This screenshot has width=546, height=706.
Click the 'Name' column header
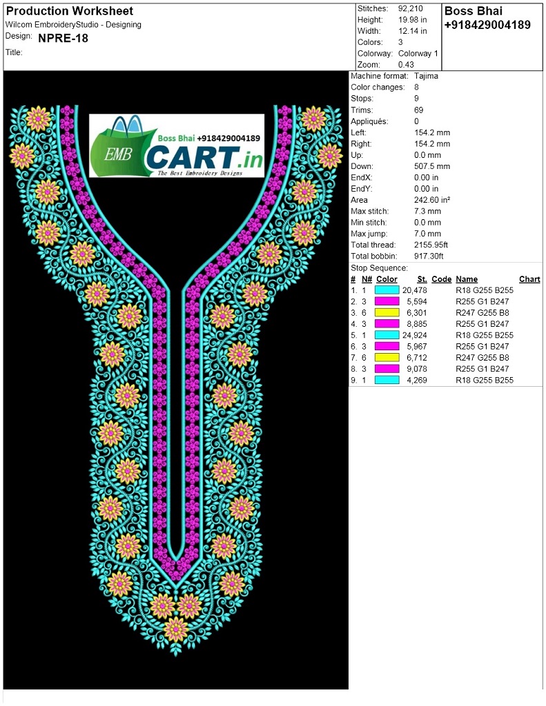click(467, 280)
